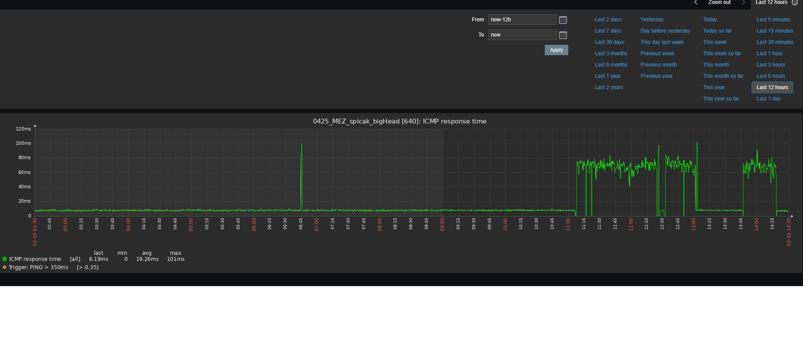Open the calendar picker for the To field
The width and height of the screenshot is (803, 360).
click(x=563, y=35)
